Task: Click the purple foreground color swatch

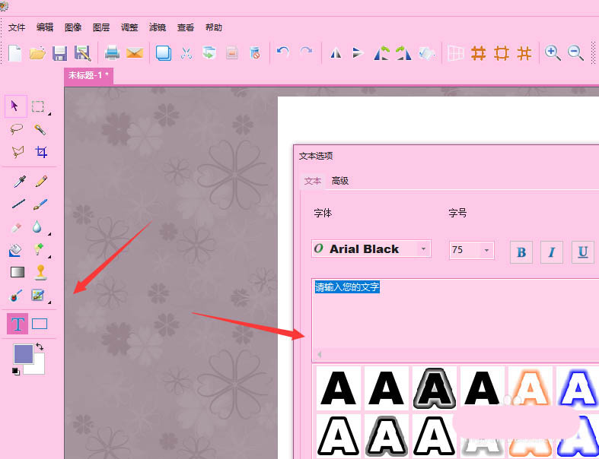Action: click(x=24, y=353)
